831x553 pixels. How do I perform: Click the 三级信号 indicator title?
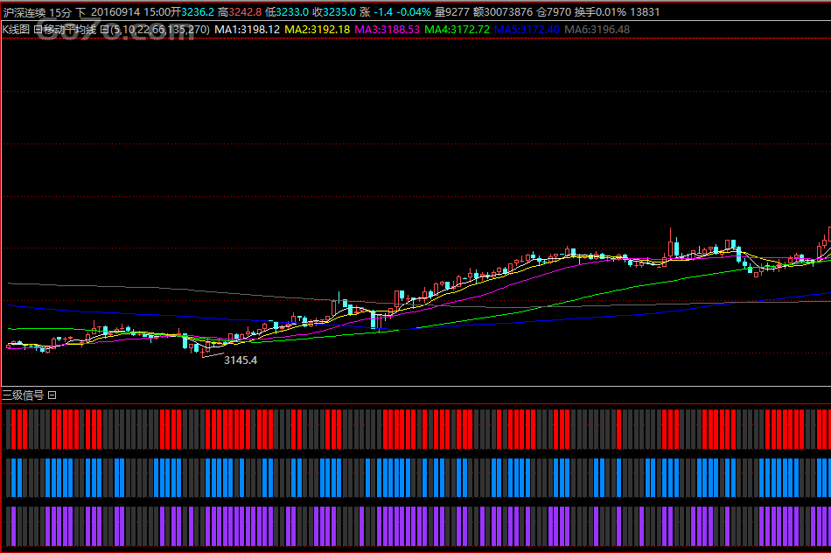[24, 395]
